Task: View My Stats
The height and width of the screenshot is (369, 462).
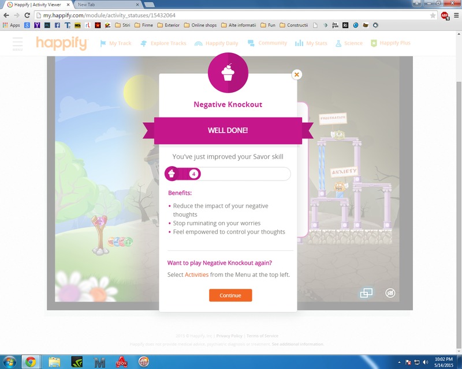Action: 311,43
